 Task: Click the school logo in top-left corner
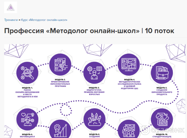coord(11,7)
